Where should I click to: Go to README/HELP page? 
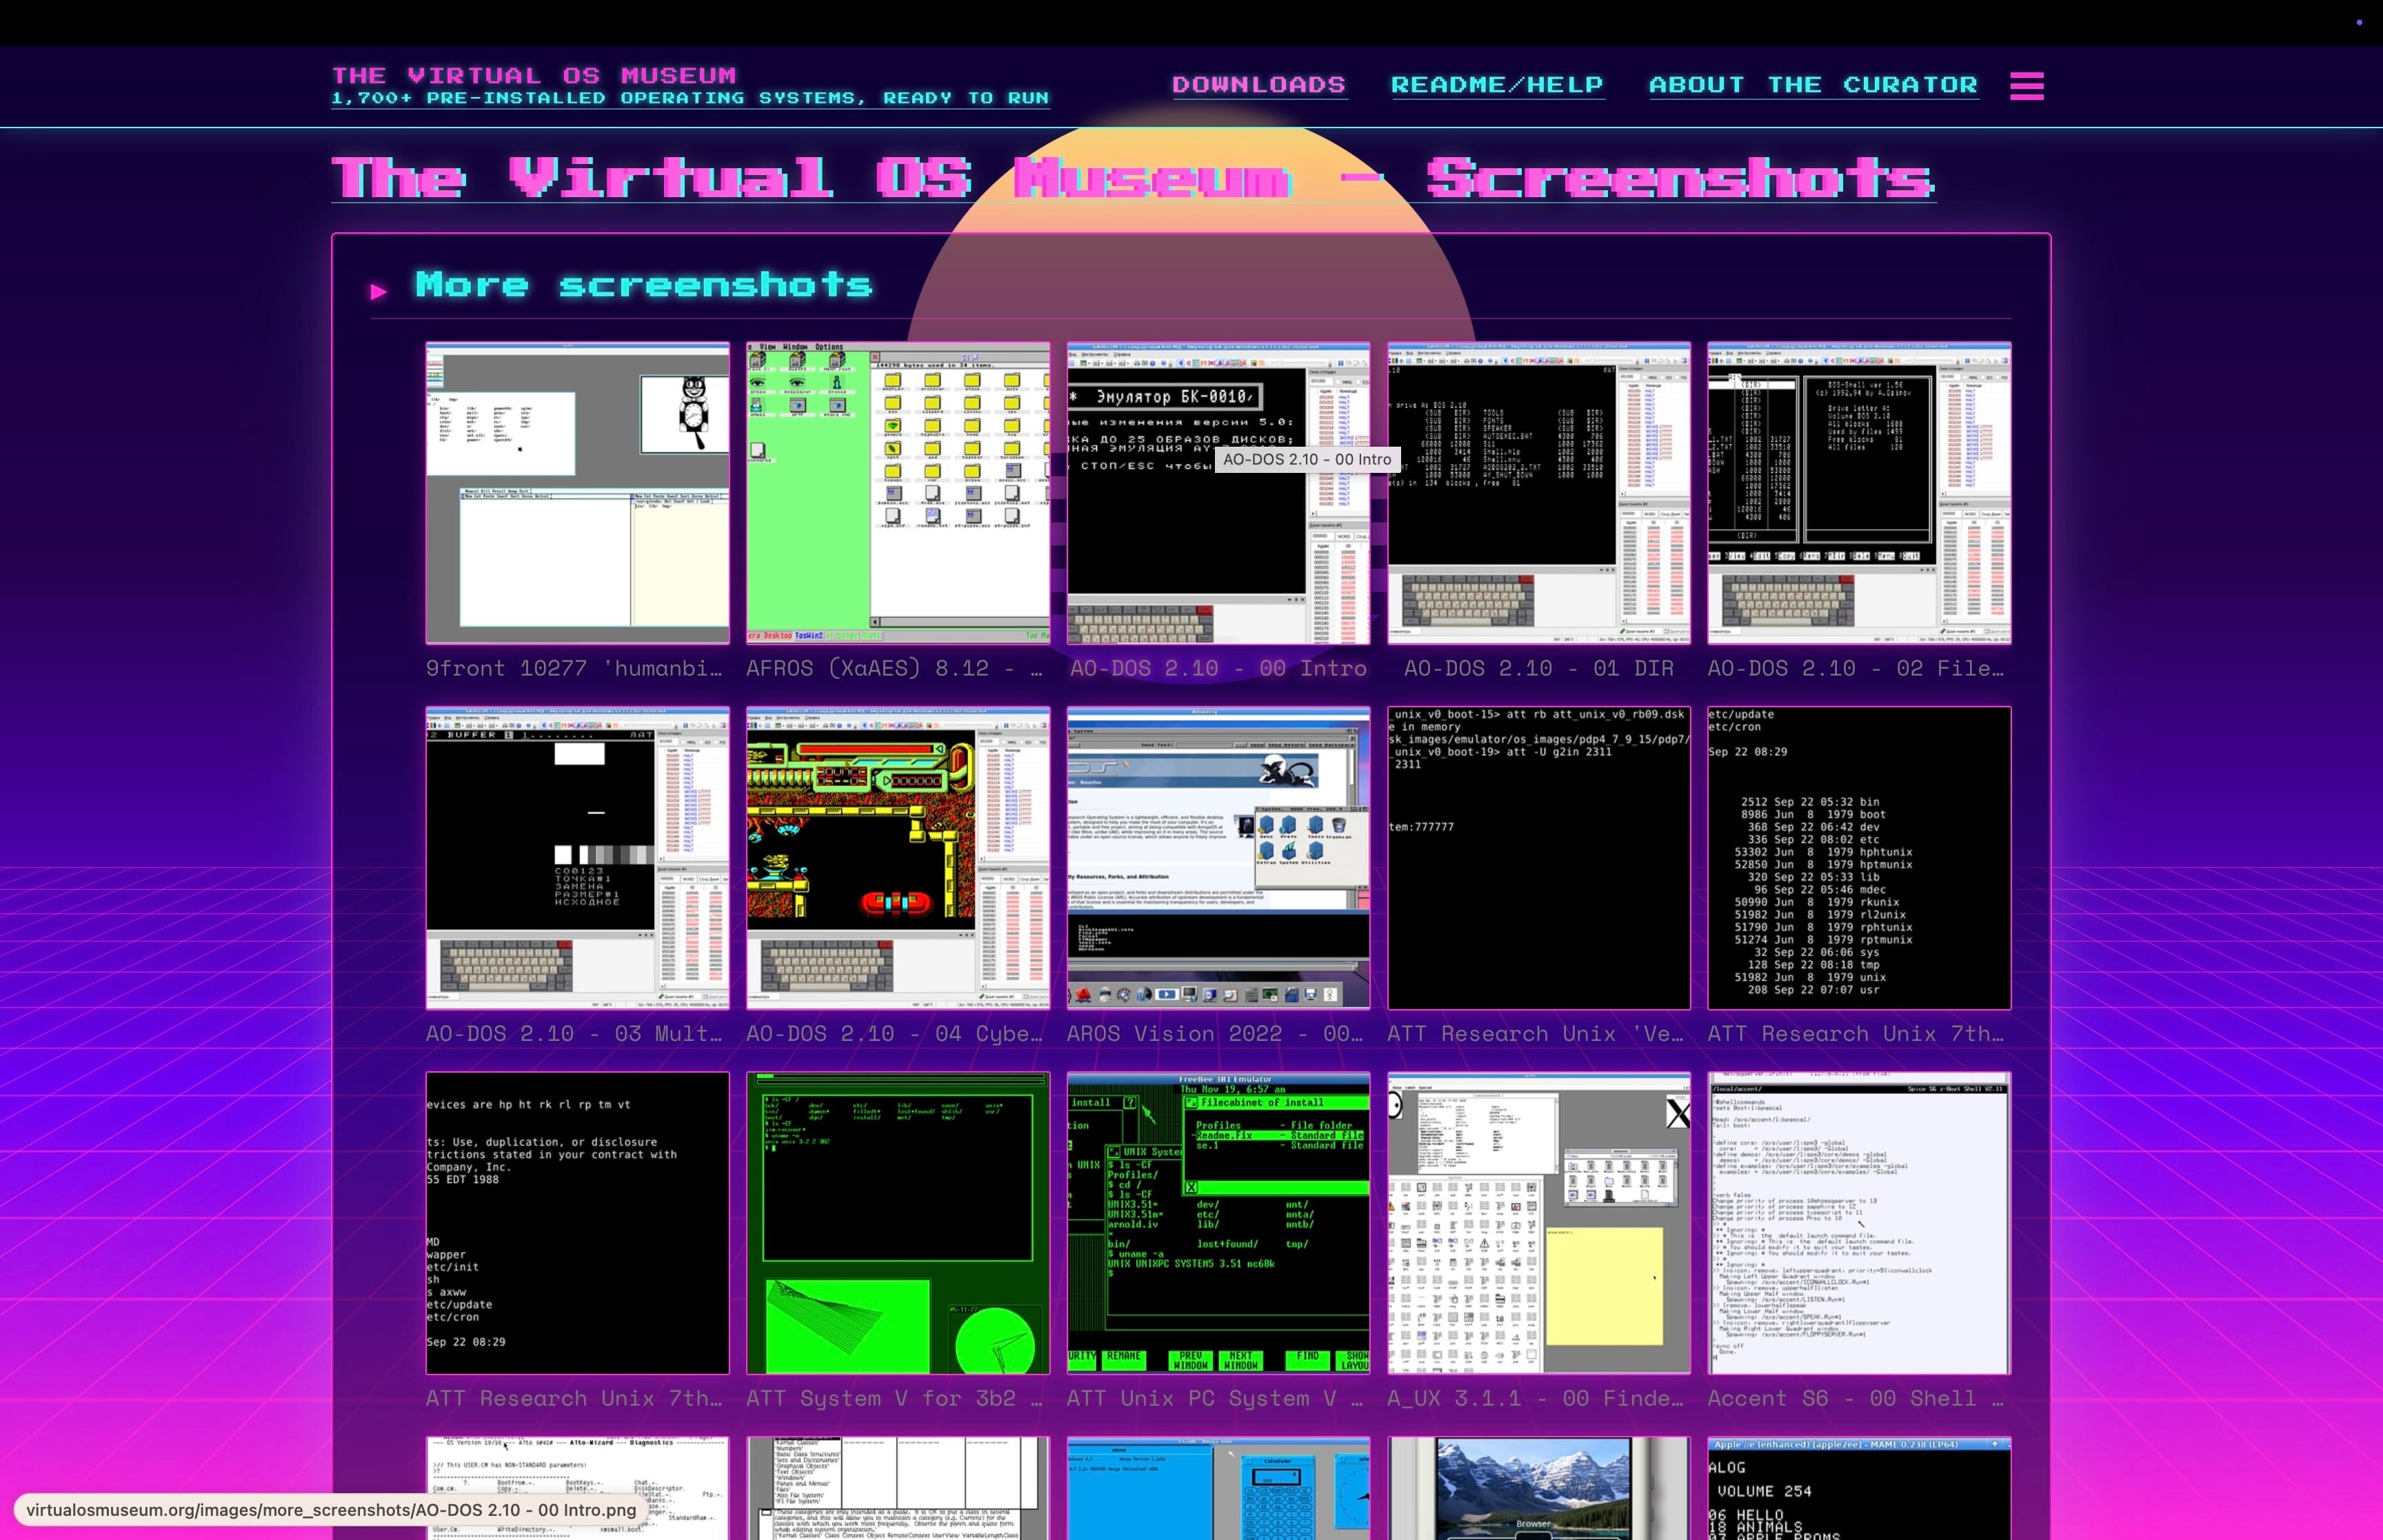pyautogui.click(x=1497, y=85)
